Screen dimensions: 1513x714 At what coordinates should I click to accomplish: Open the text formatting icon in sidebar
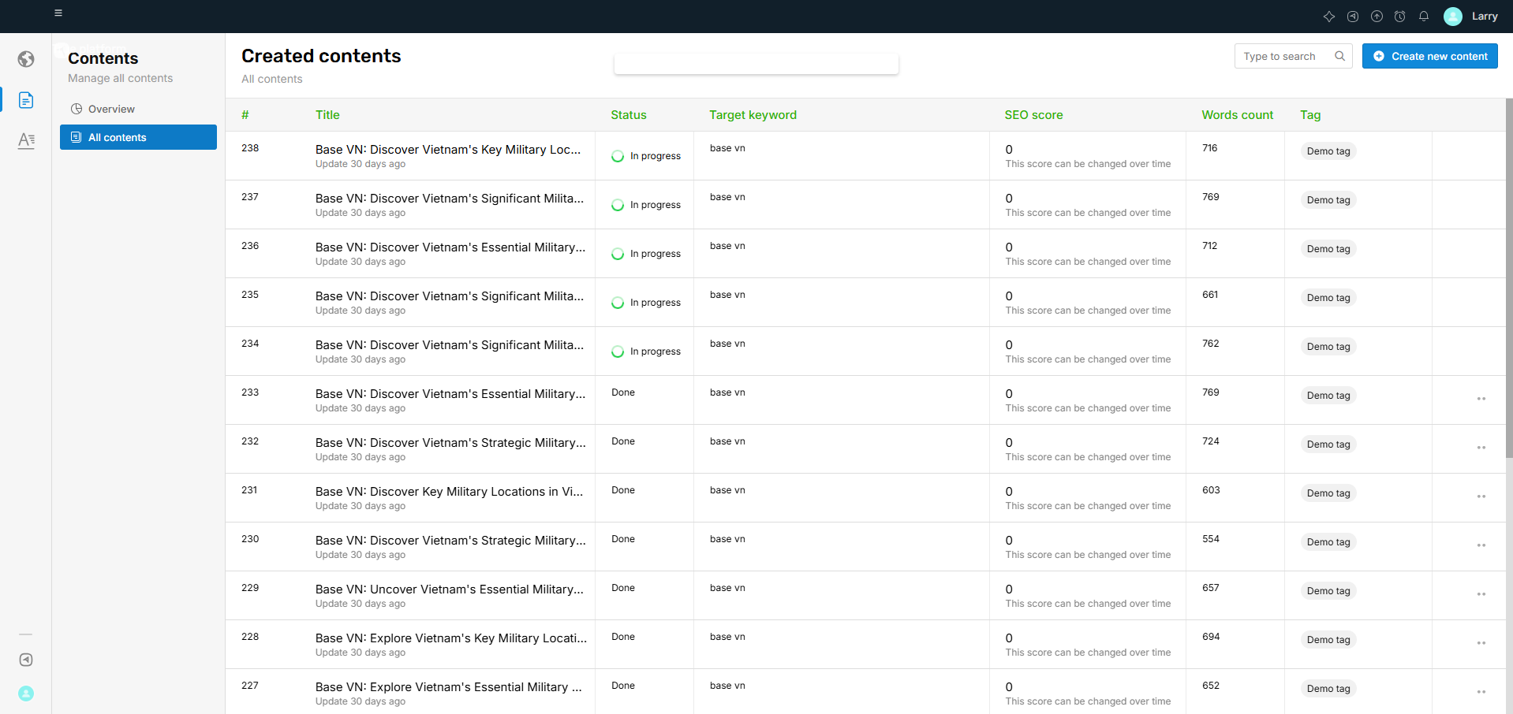[x=26, y=140]
